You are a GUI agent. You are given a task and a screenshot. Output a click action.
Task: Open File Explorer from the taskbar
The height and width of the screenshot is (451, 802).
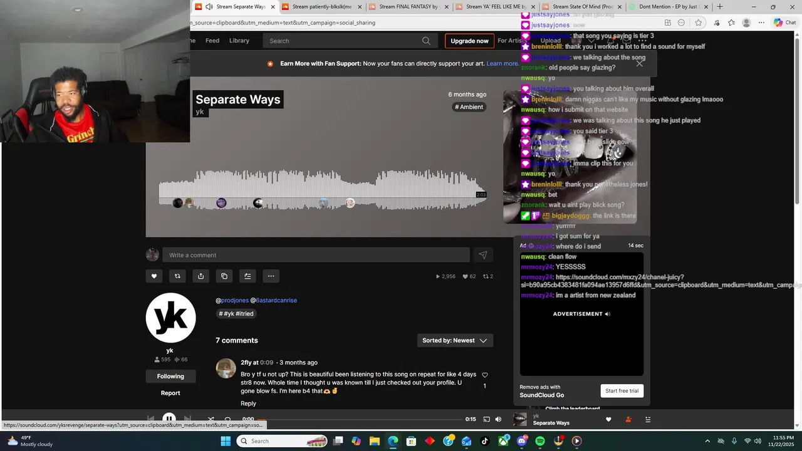(x=374, y=441)
